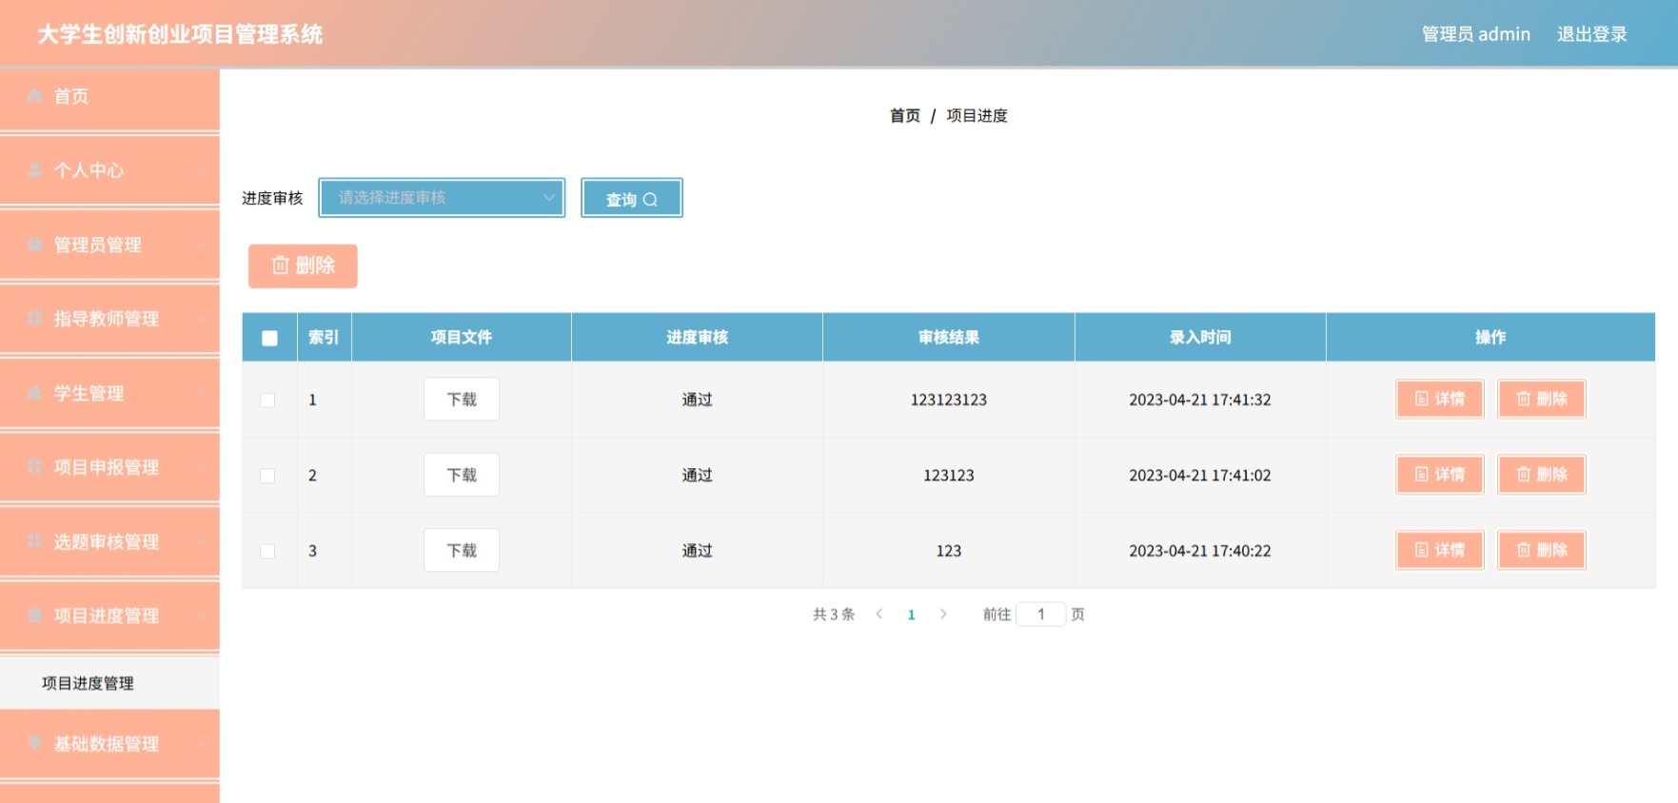Download file for row 1

(x=462, y=400)
